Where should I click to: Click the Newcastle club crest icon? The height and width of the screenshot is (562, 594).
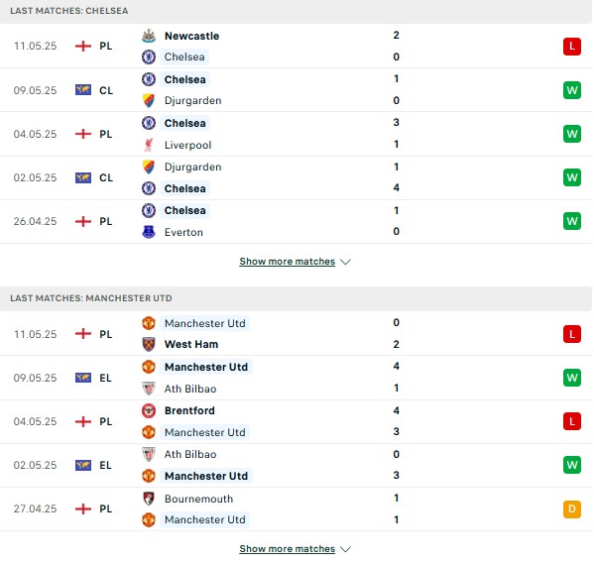149,36
